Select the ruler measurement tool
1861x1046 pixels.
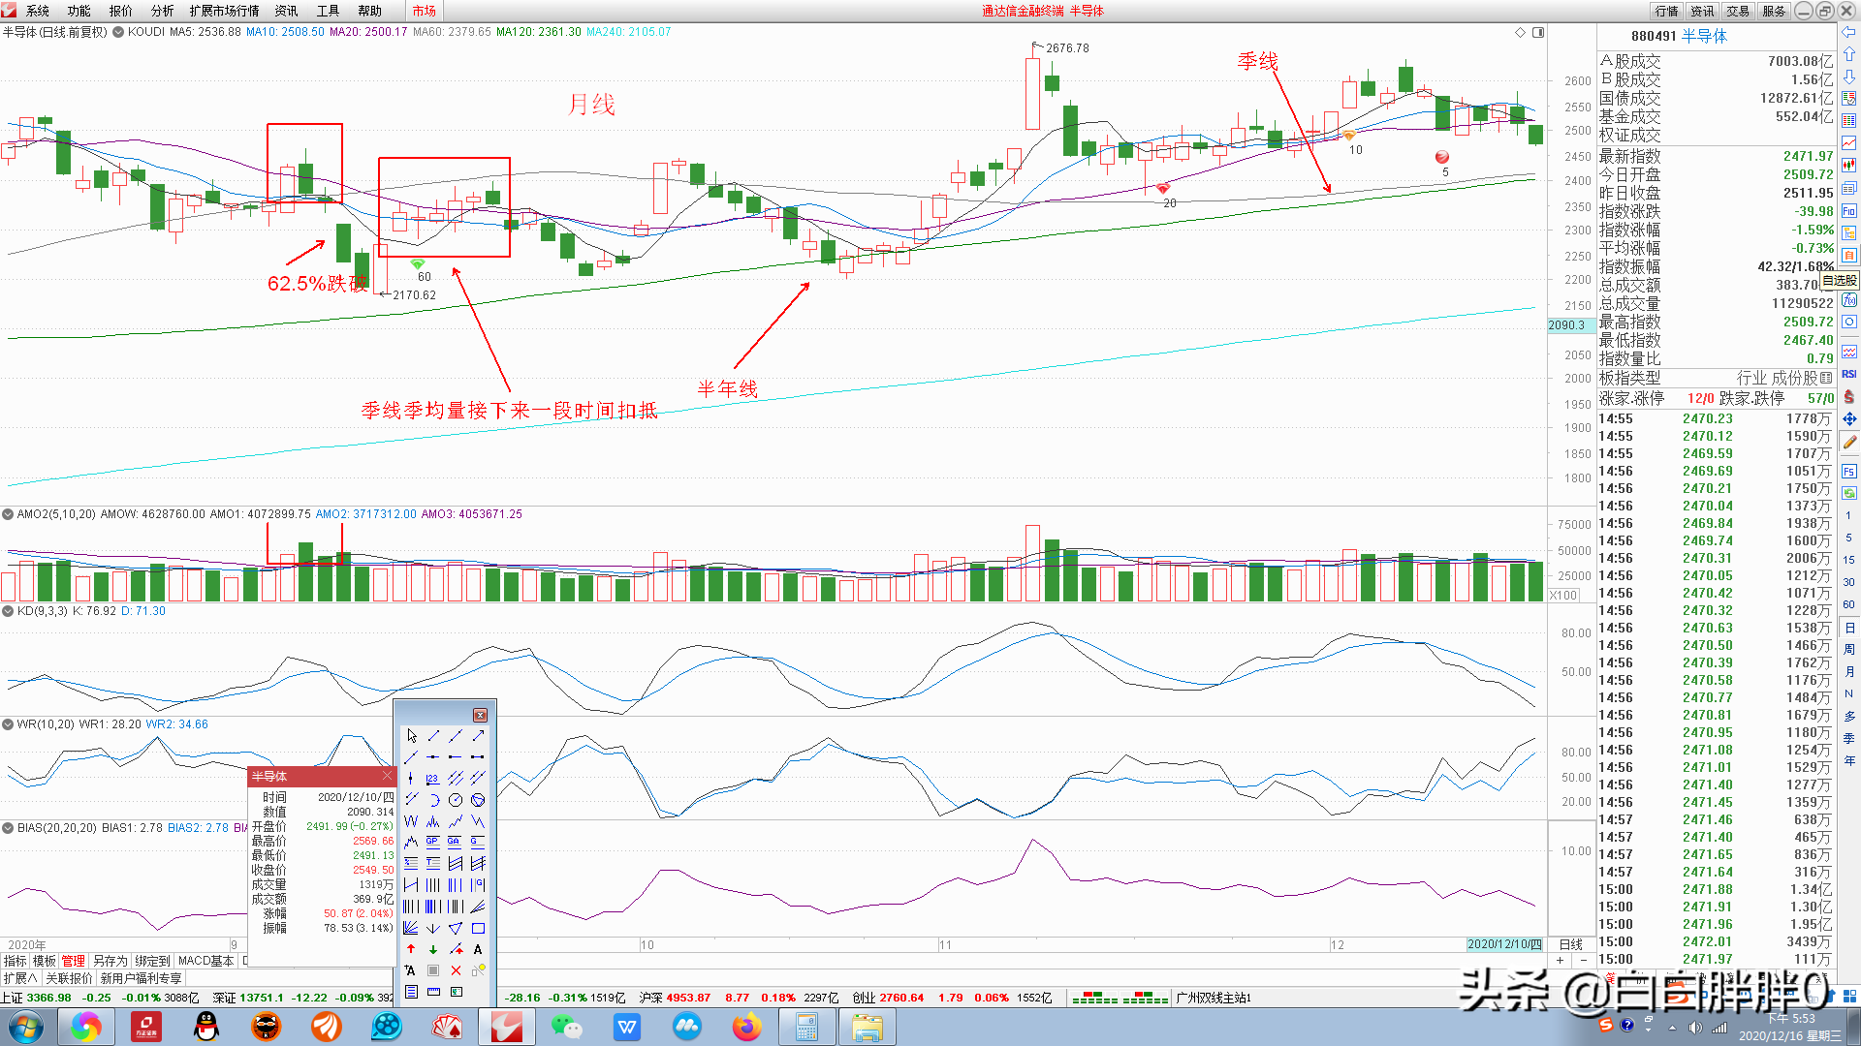(x=433, y=992)
